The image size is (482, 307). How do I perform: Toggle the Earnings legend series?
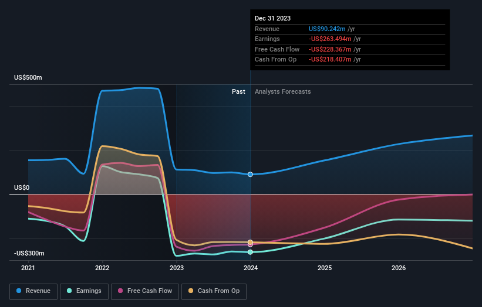pyautogui.click(x=84, y=291)
